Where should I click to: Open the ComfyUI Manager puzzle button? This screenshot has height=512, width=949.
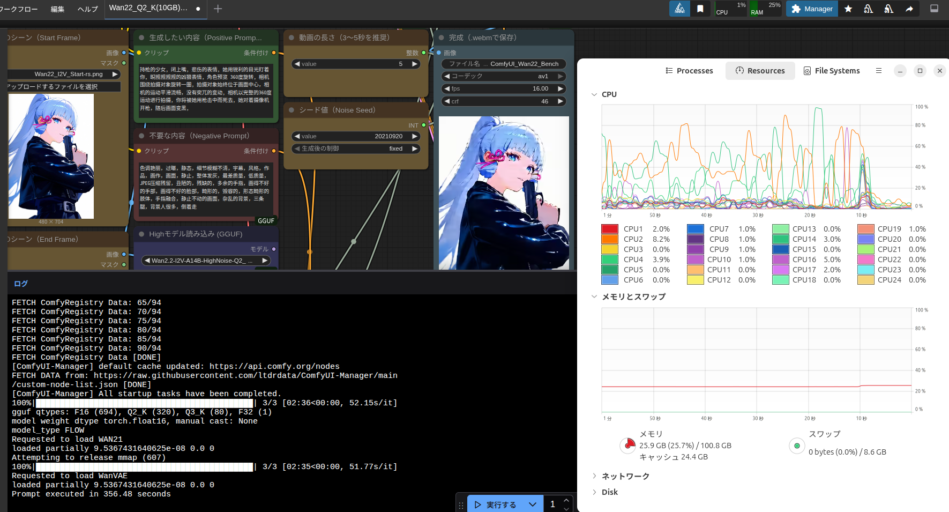(812, 9)
